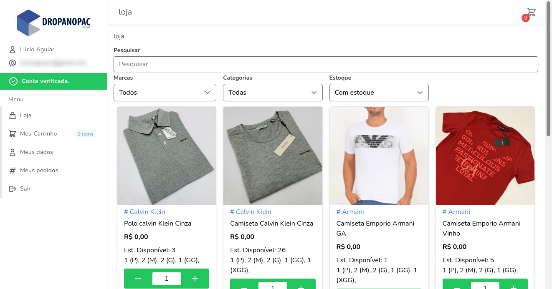This screenshot has height=289, width=552.
Task: Click the Calvin Klein tag on the polo card
Action: pyautogui.click(x=144, y=212)
